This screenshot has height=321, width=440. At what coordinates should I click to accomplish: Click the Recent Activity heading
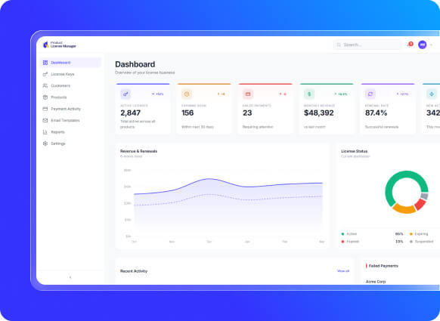(134, 271)
